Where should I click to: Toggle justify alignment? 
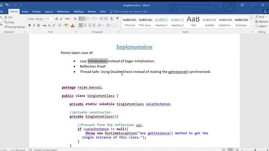pos(94,25)
